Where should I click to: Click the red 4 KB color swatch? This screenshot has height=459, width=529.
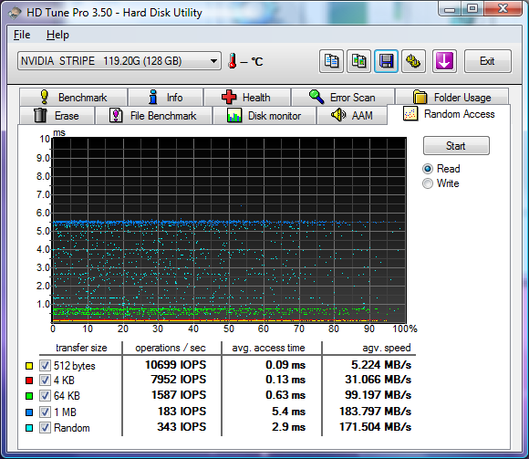pos(29,381)
